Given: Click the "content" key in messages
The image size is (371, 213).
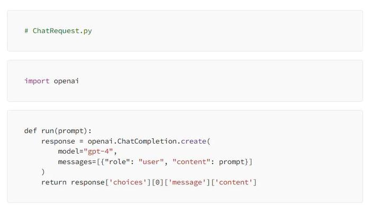Looking at the screenshot, I should click(x=191, y=162).
